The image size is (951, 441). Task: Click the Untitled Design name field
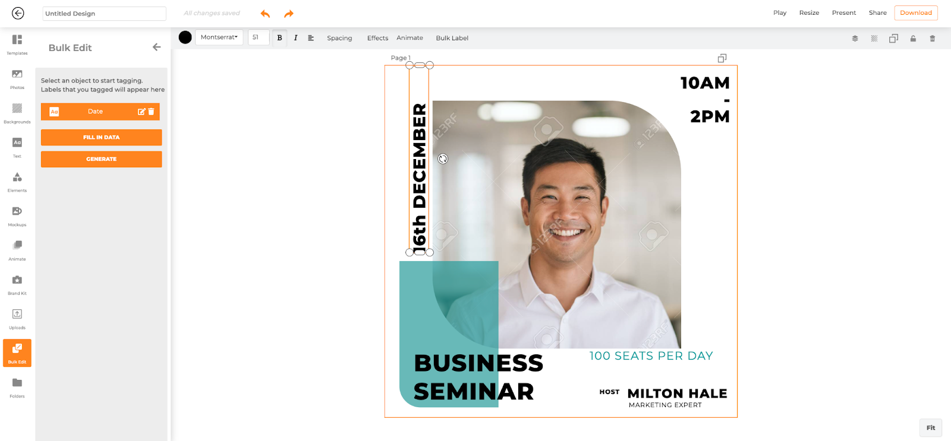(x=104, y=14)
